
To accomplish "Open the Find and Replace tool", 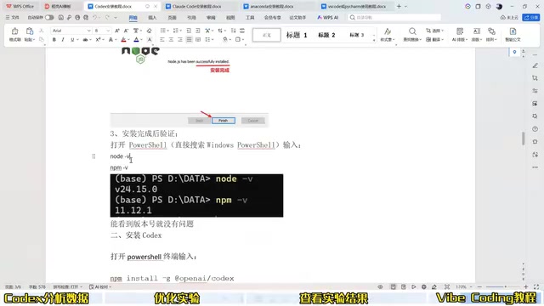I will coord(412,34).
